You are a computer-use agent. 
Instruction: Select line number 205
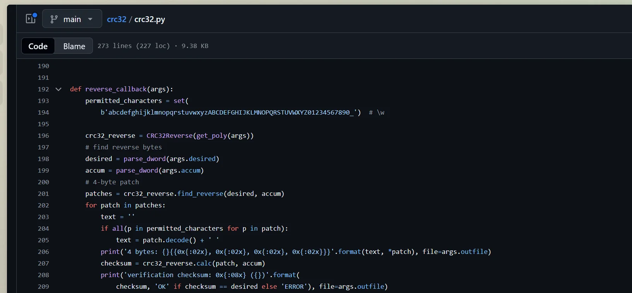point(43,240)
